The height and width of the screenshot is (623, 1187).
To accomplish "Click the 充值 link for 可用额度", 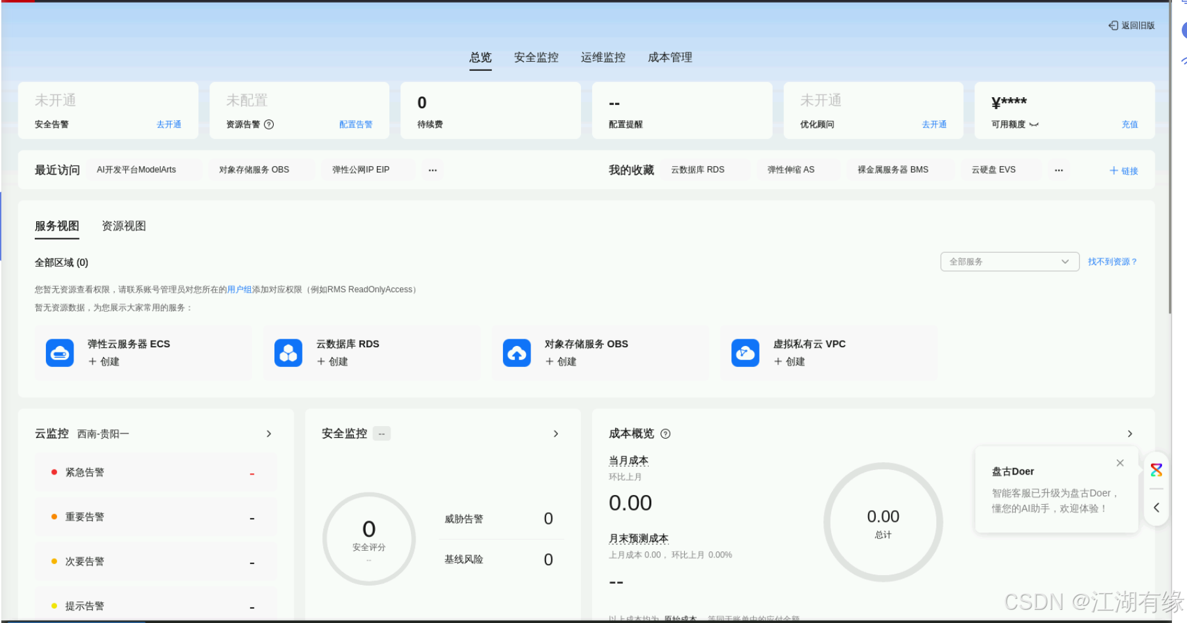I will [x=1131, y=124].
